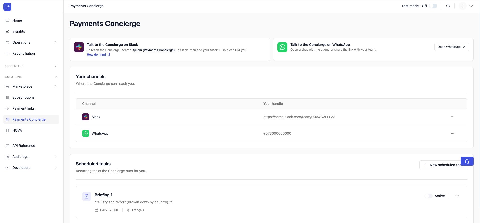Click the Insights chart icon
The width and height of the screenshot is (480, 223).
(x=7, y=31)
